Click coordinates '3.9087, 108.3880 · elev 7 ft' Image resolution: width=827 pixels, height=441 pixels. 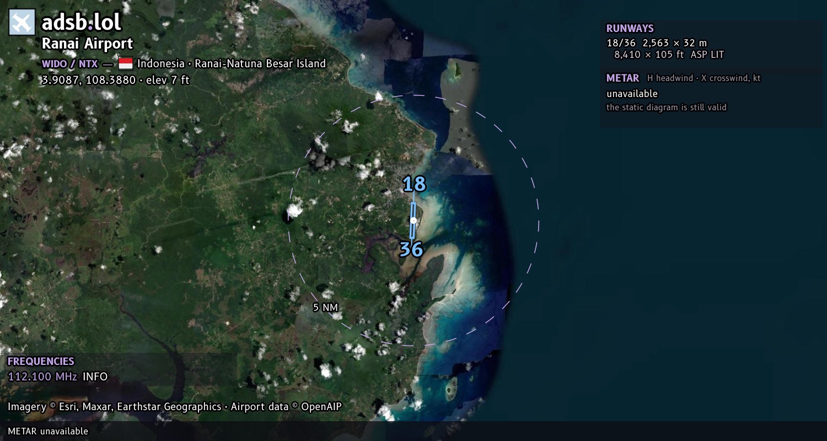116,80
